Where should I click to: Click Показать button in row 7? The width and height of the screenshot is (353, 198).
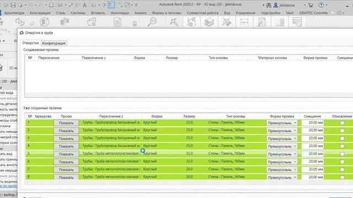click(x=66, y=169)
